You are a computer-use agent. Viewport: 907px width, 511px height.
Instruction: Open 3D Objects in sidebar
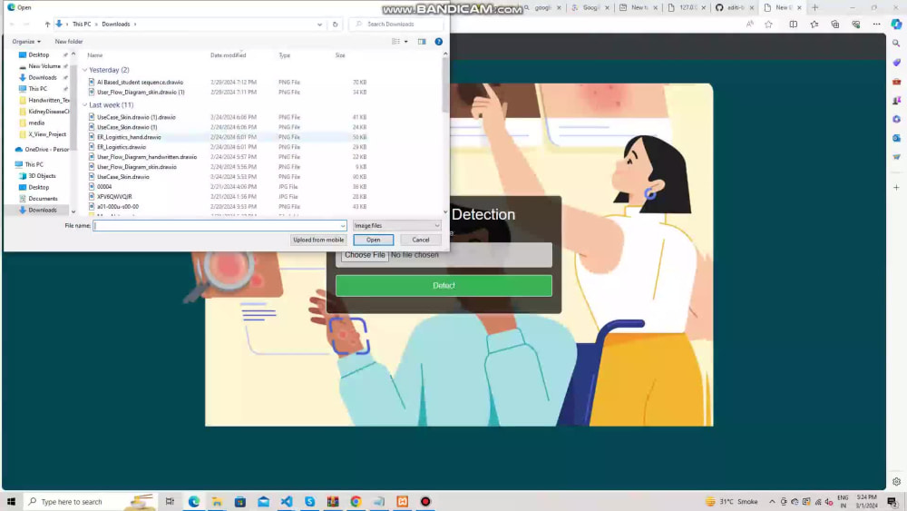(x=42, y=176)
